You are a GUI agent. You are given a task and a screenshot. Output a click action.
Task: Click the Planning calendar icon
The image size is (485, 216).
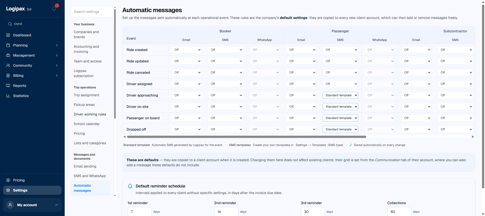tap(8, 45)
